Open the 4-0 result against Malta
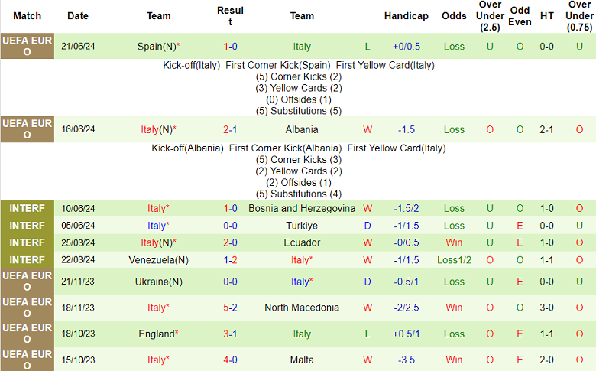 click(x=230, y=360)
